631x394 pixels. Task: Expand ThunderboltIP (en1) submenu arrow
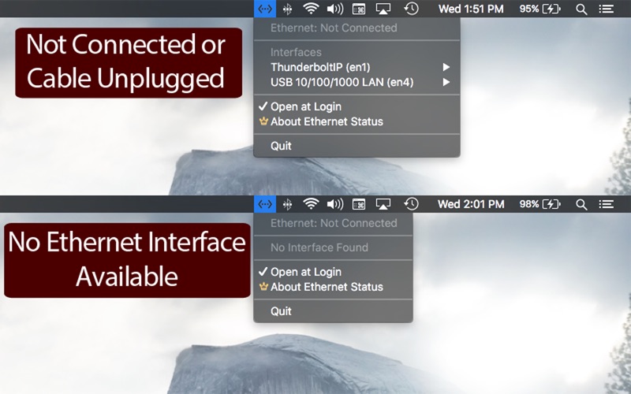pos(446,67)
